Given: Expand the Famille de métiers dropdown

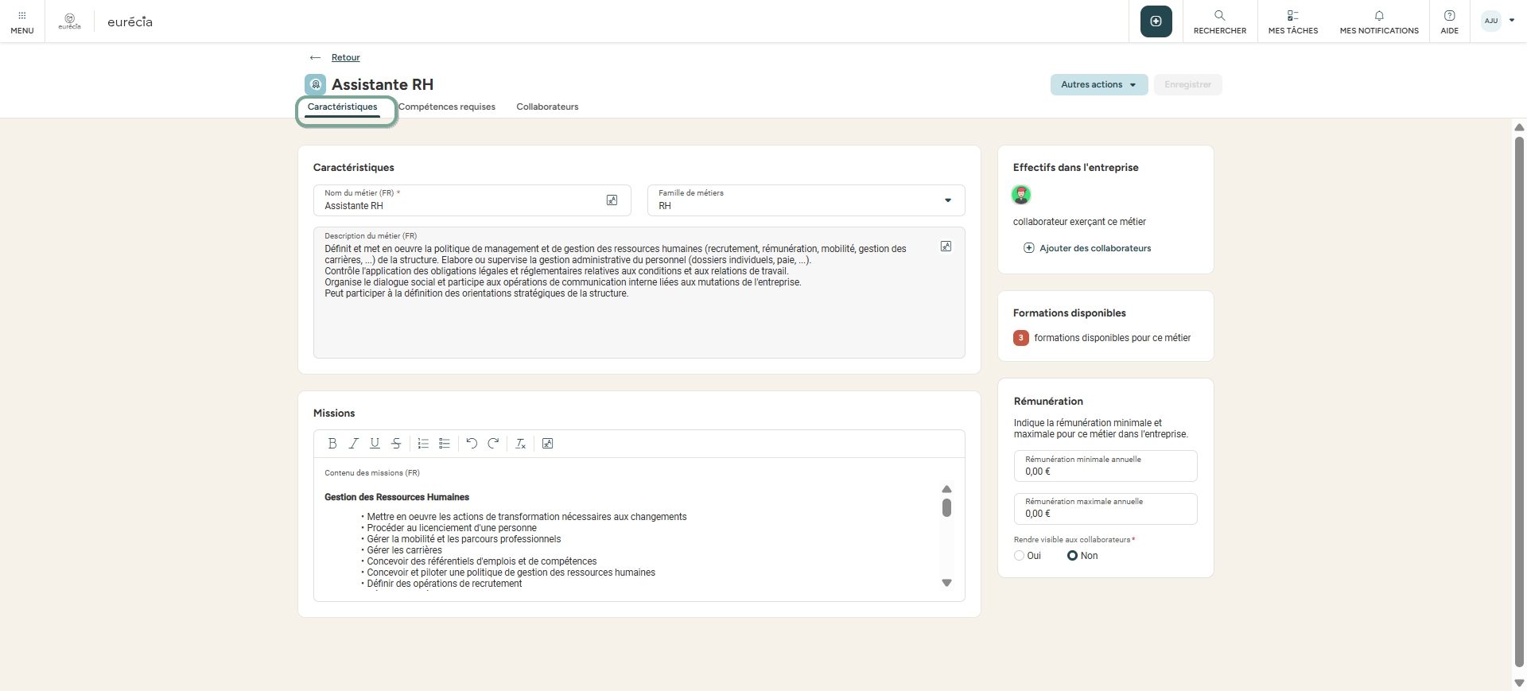Looking at the screenshot, I should coord(947,200).
